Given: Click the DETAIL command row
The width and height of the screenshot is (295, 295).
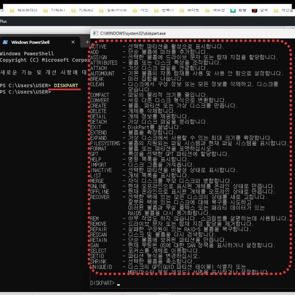Looking at the screenshot, I should (x=139, y=116).
